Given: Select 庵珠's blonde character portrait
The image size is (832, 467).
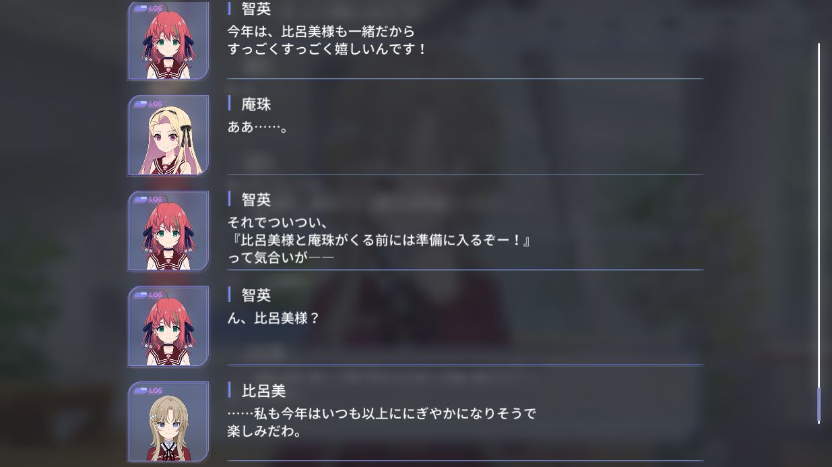Looking at the screenshot, I should click(x=168, y=135).
